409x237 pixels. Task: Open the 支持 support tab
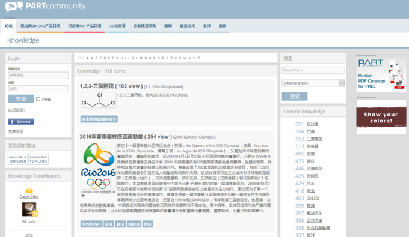pos(206,26)
